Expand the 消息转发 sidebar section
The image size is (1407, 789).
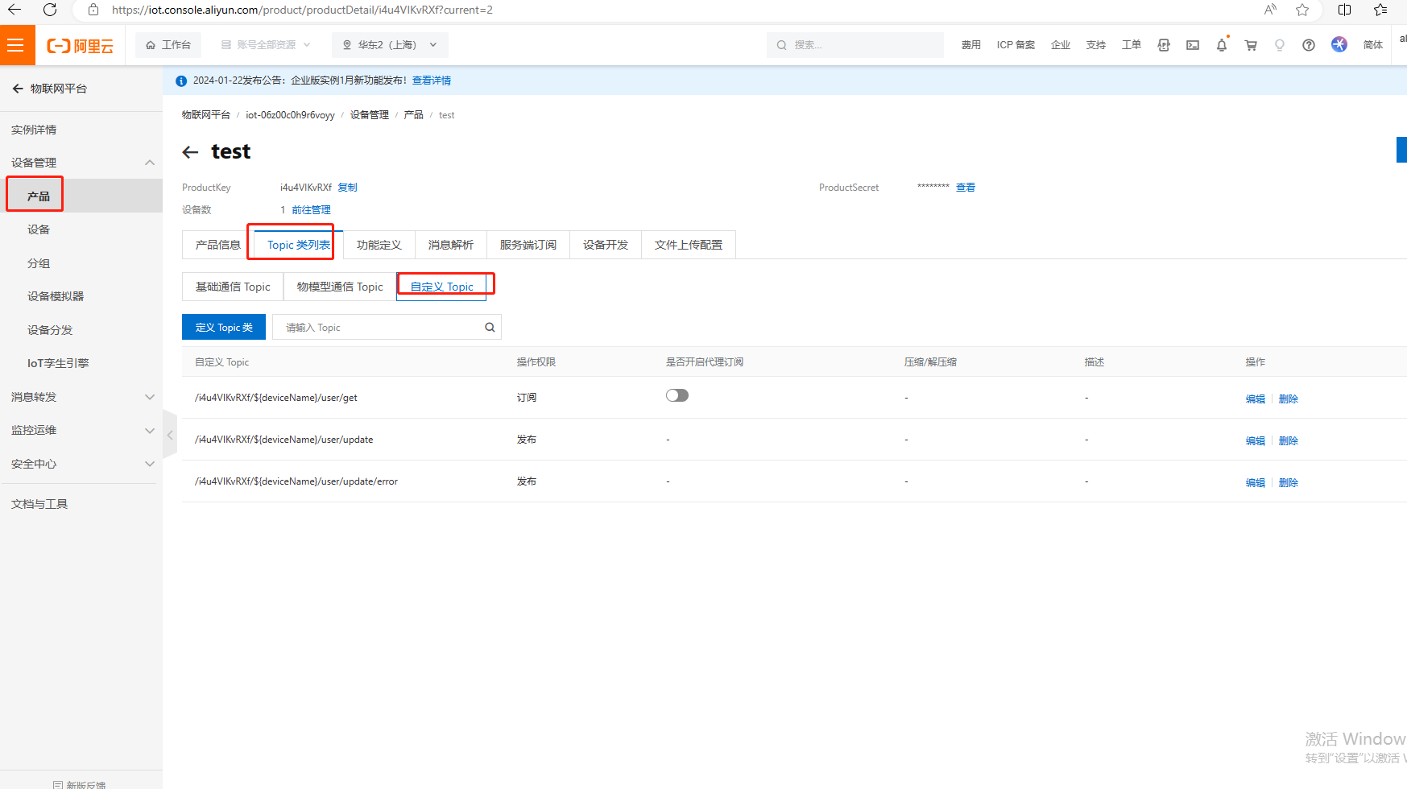point(149,397)
